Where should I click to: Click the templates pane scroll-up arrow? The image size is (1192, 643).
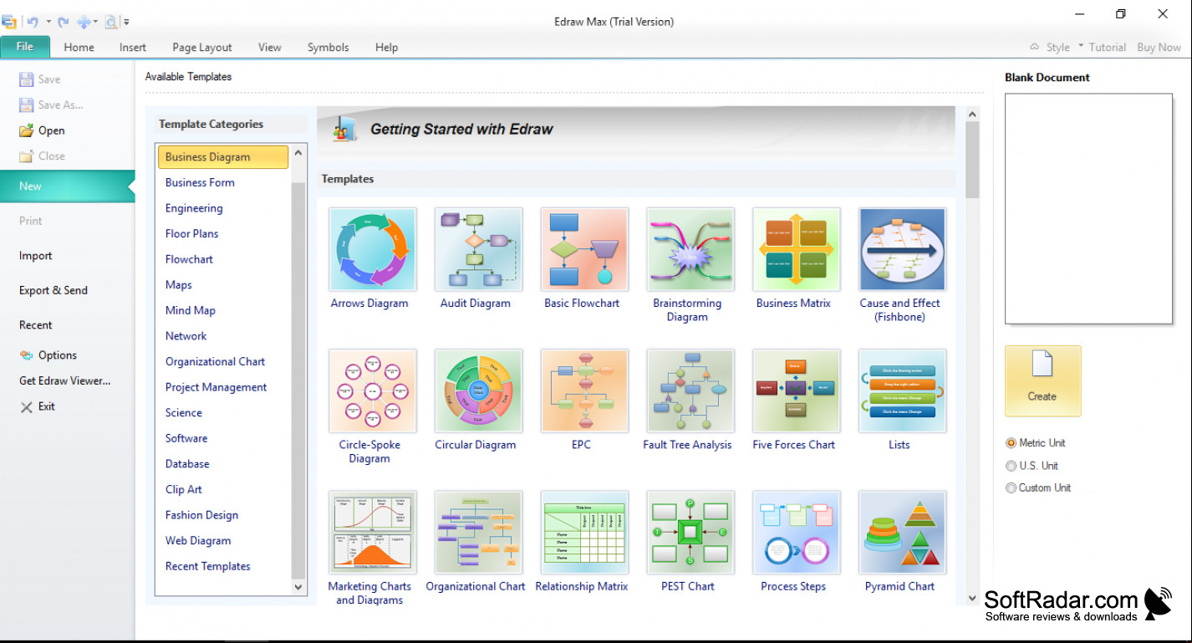tap(972, 114)
